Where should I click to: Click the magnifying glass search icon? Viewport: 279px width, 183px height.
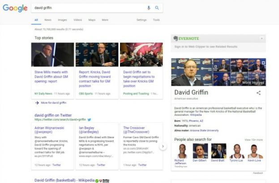tap(157, 8)
